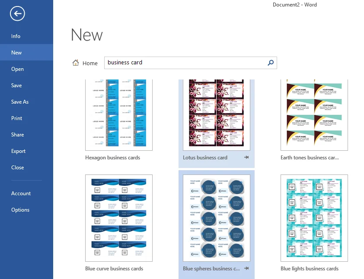Pin the Blue spheres business card template
Screen dimensions: 364x279
[246, 268]
